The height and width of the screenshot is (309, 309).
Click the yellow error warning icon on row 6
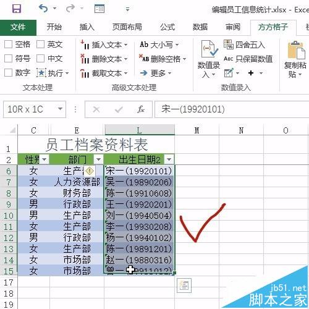[x=90, y=171]
